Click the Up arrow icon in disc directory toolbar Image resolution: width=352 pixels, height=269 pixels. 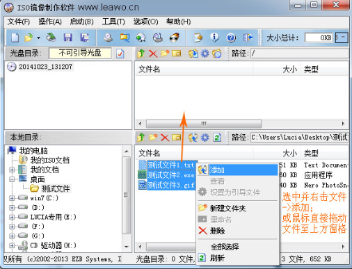pyautogui.click(x=141, y=54)
